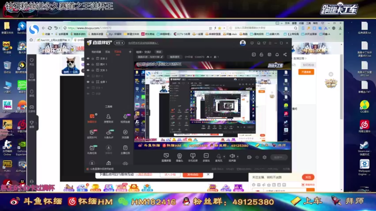Open the 直播伴侣 menu hamburger icon
Screen dimensions: 376x211
pyautogui.click(x=270, y=43)
